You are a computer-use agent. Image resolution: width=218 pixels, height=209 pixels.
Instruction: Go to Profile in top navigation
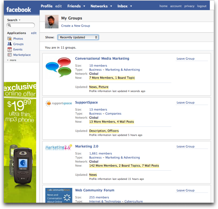[46, 6]
